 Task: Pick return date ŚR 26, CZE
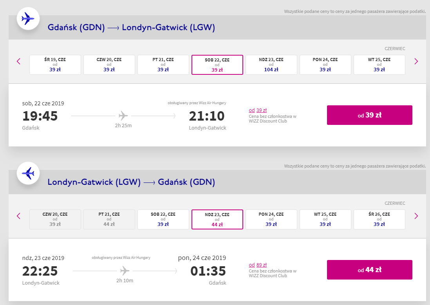(379, 219)
